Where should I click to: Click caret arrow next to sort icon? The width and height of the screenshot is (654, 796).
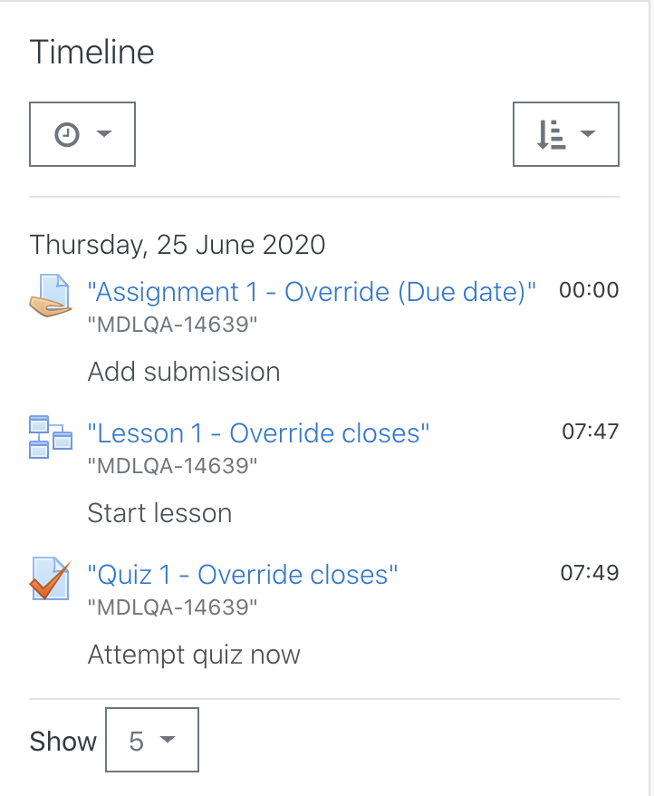point(588,134)
